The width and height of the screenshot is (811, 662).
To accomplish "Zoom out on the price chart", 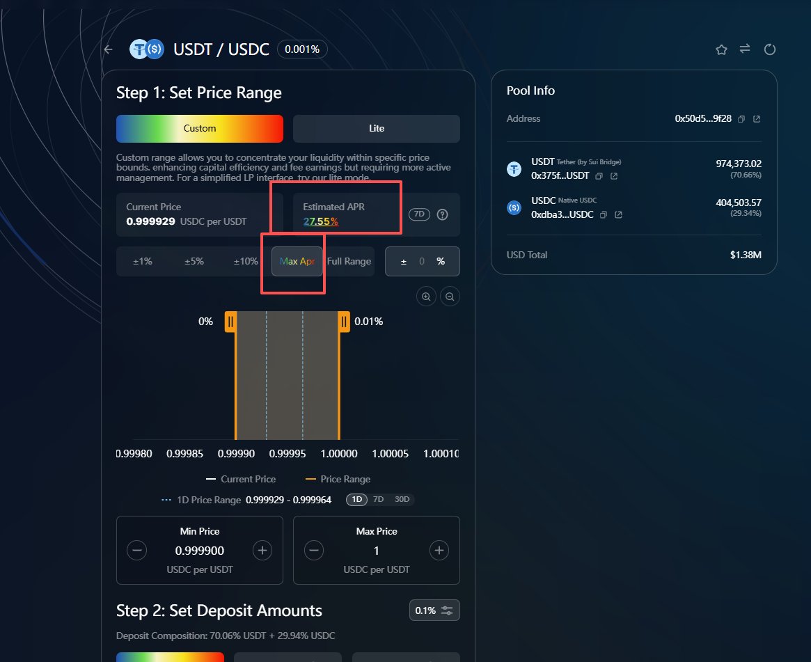I will point(450,297).
